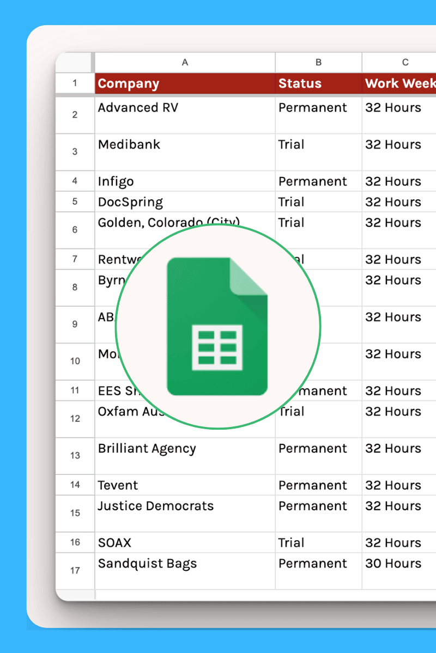Select '32 Hours' for Advanced RV

399,115
